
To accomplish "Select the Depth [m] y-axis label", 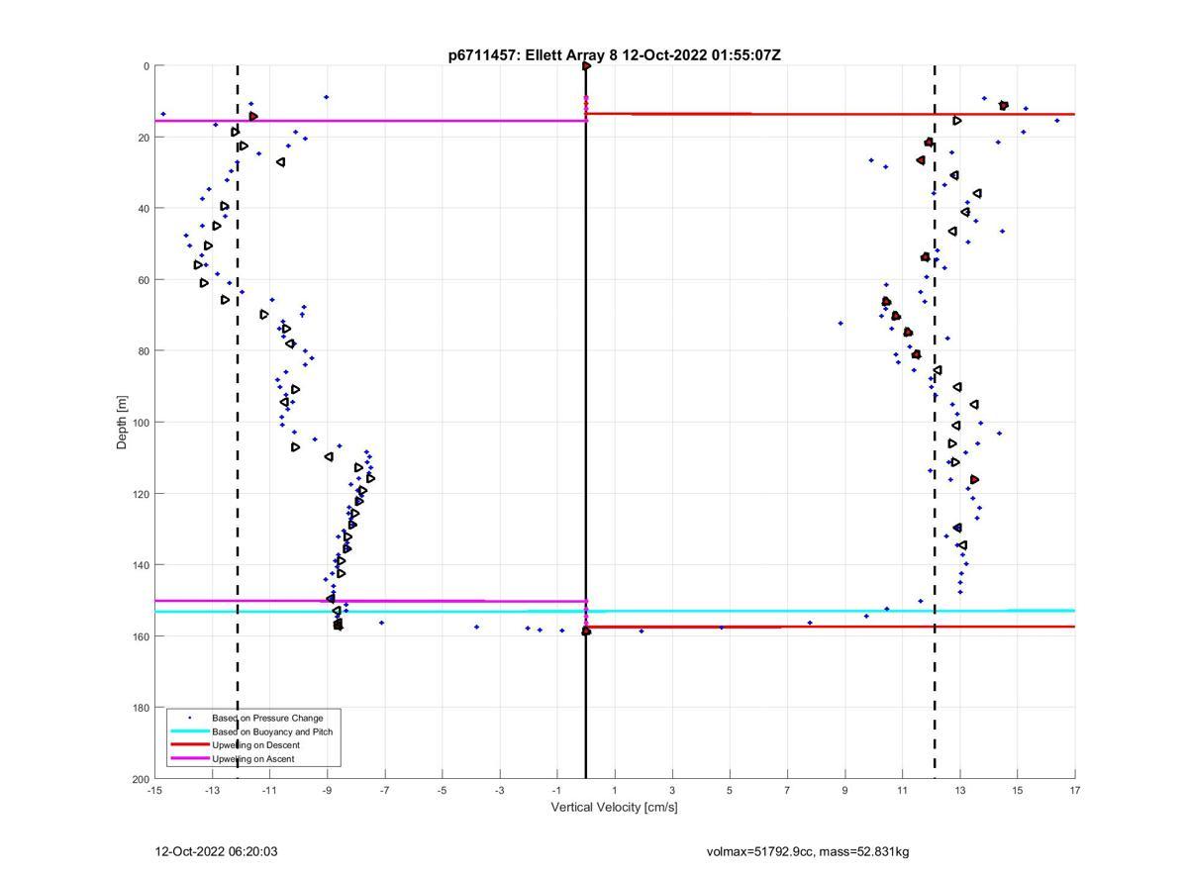I will [x=122, y=422].
